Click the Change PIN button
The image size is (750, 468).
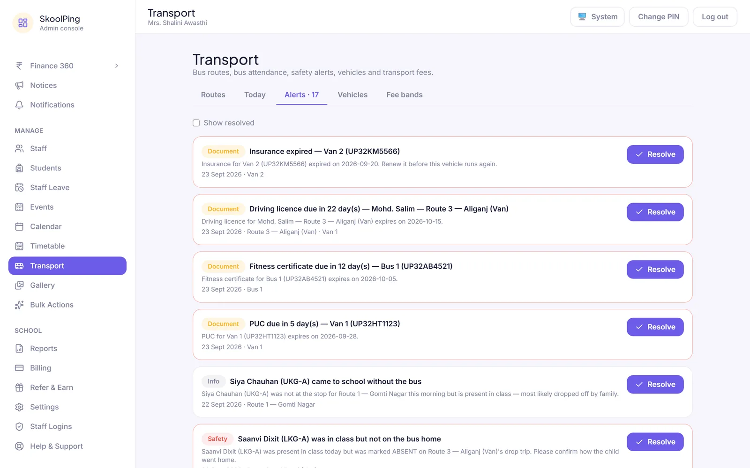coord(659,17)
